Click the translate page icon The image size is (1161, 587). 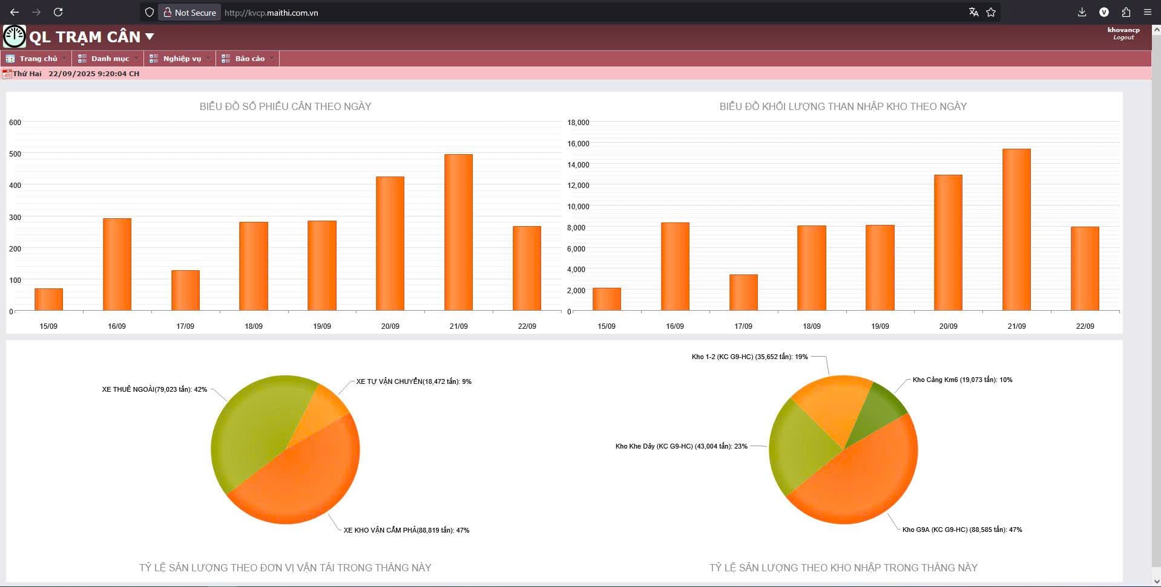pos(973,12)
